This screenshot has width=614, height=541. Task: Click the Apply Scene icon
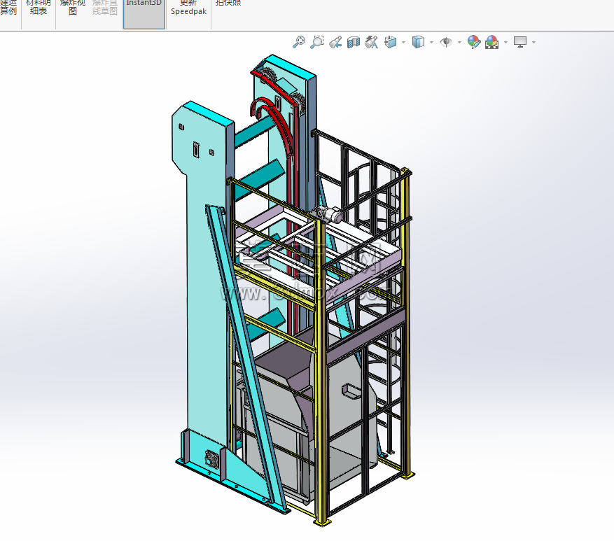click(491, 42)
